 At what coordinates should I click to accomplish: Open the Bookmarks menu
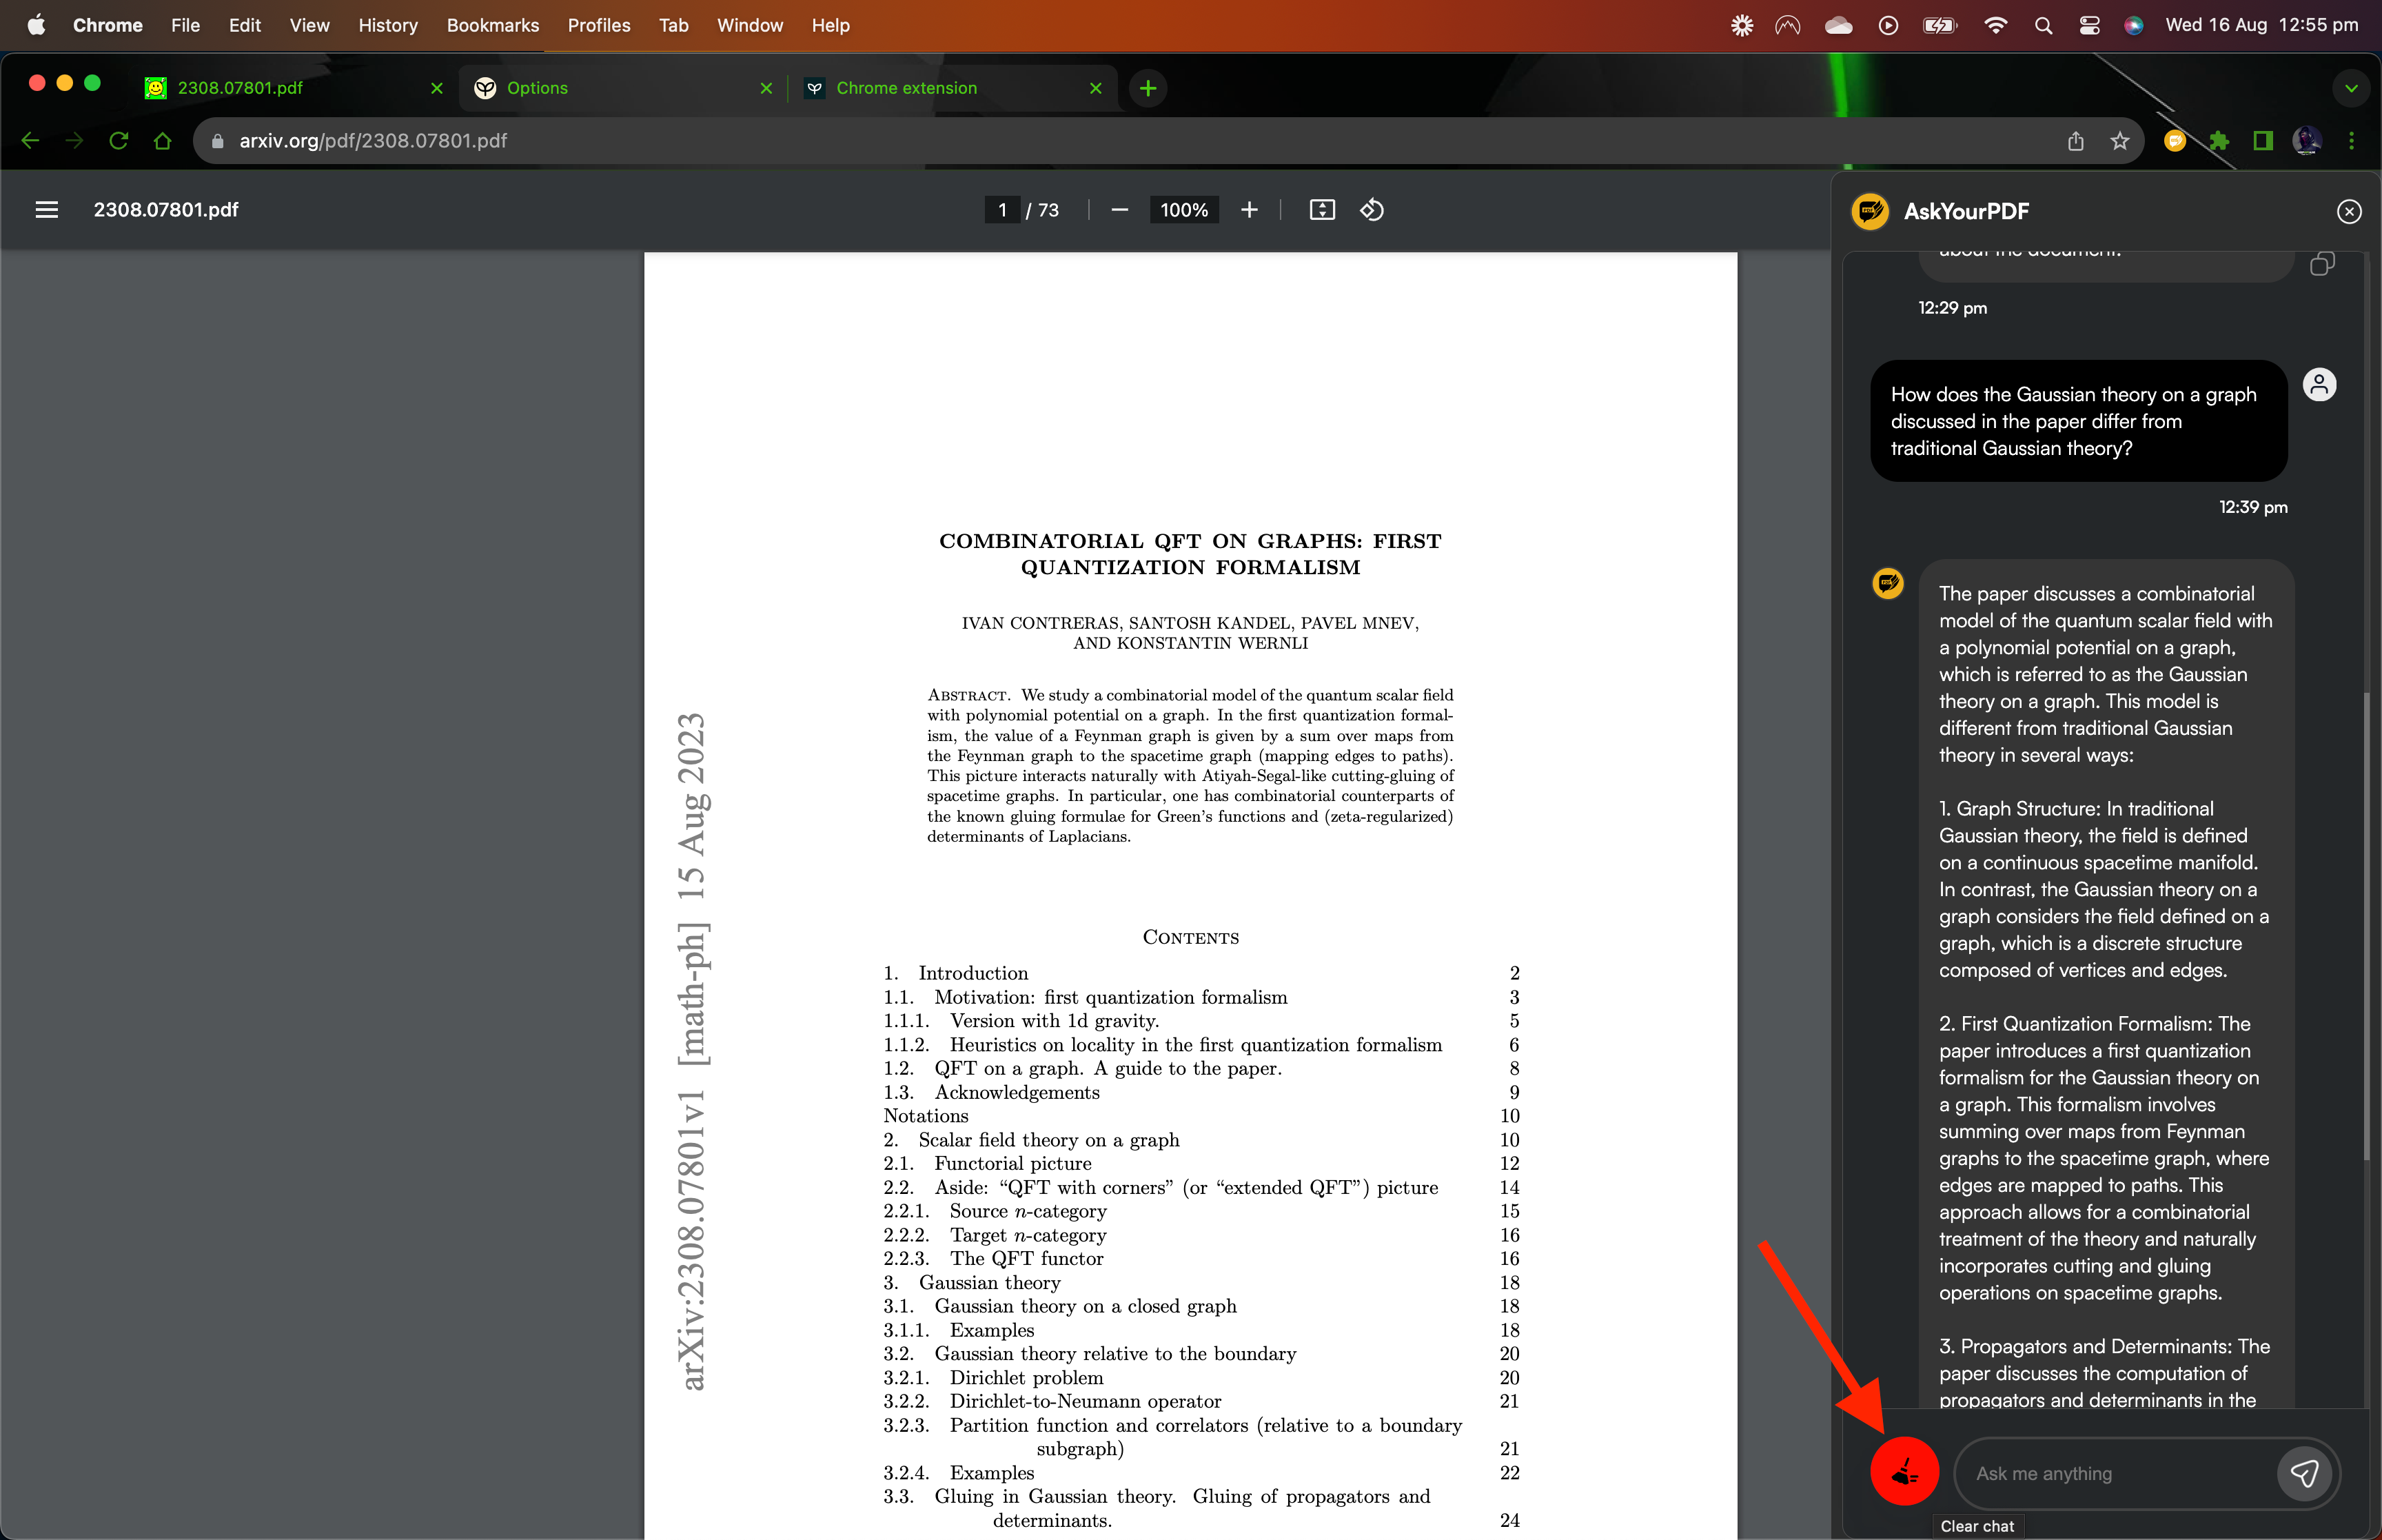coord(492,26)
